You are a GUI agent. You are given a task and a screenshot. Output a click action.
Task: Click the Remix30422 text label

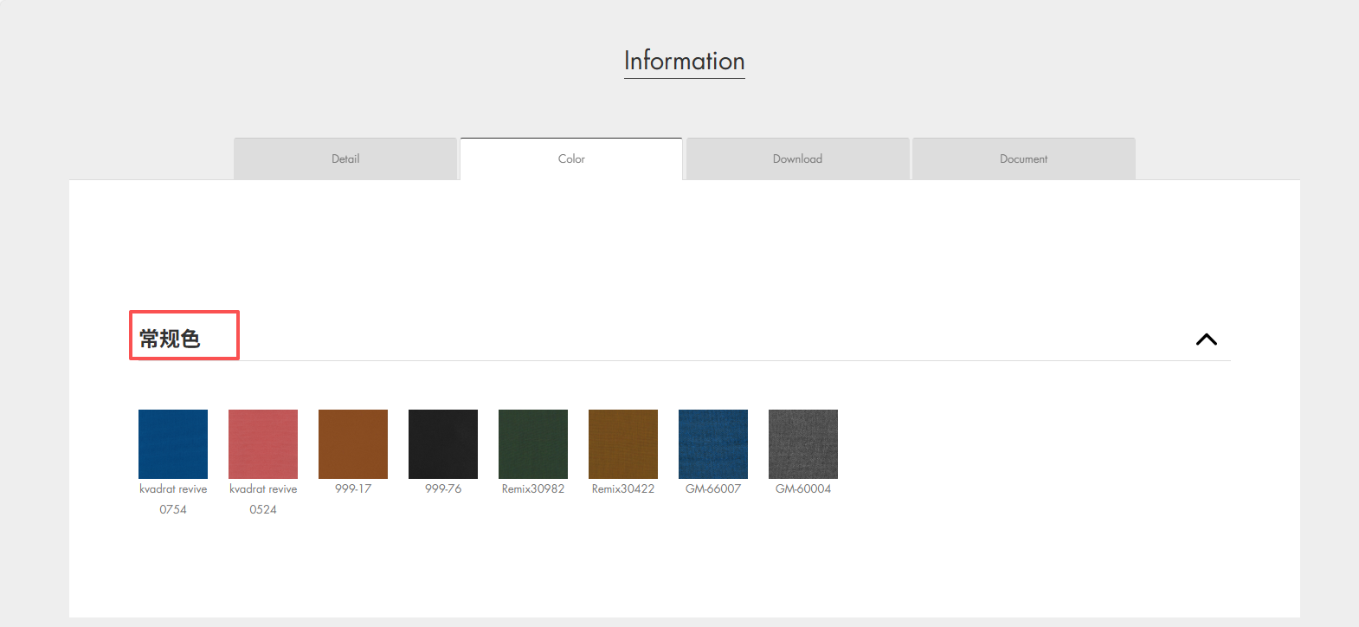click(x=623, y=489)
